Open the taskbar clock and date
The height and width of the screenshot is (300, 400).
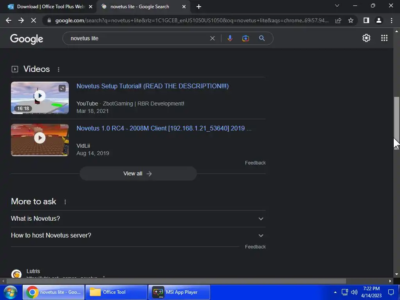point(371,292)
